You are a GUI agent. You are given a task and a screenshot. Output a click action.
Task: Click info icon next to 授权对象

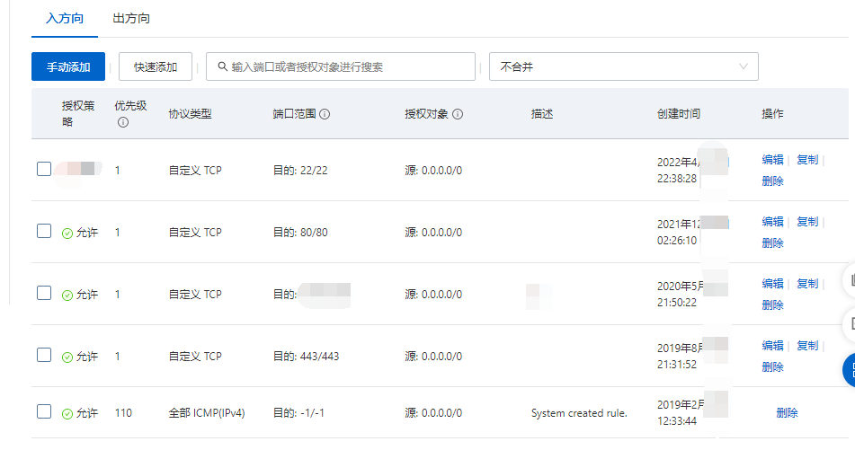(458, 114)
